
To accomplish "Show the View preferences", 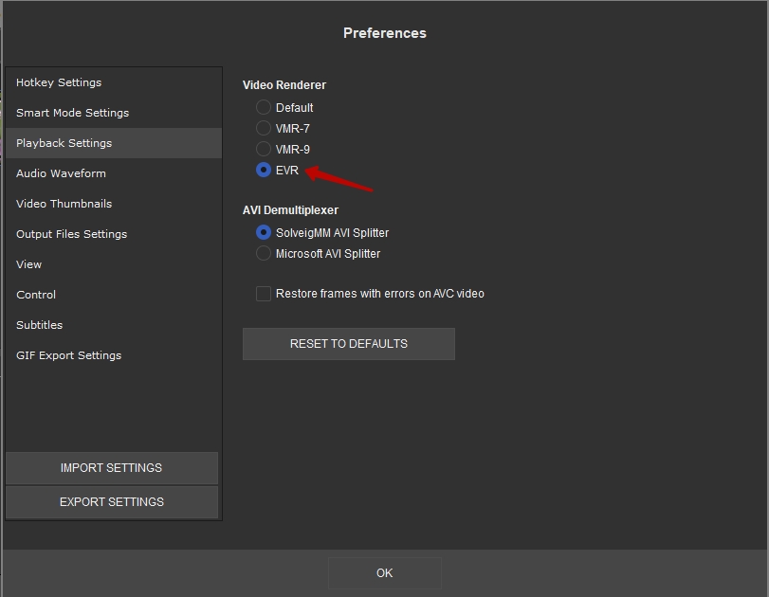I will (28, 264).
